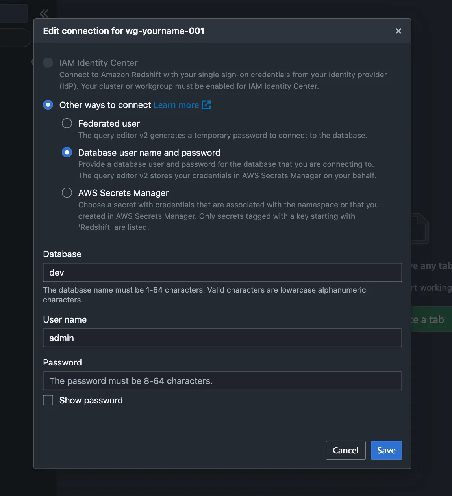
Task: Choose the AWS Secrets Manager radio option
Action: coord(67,193)
